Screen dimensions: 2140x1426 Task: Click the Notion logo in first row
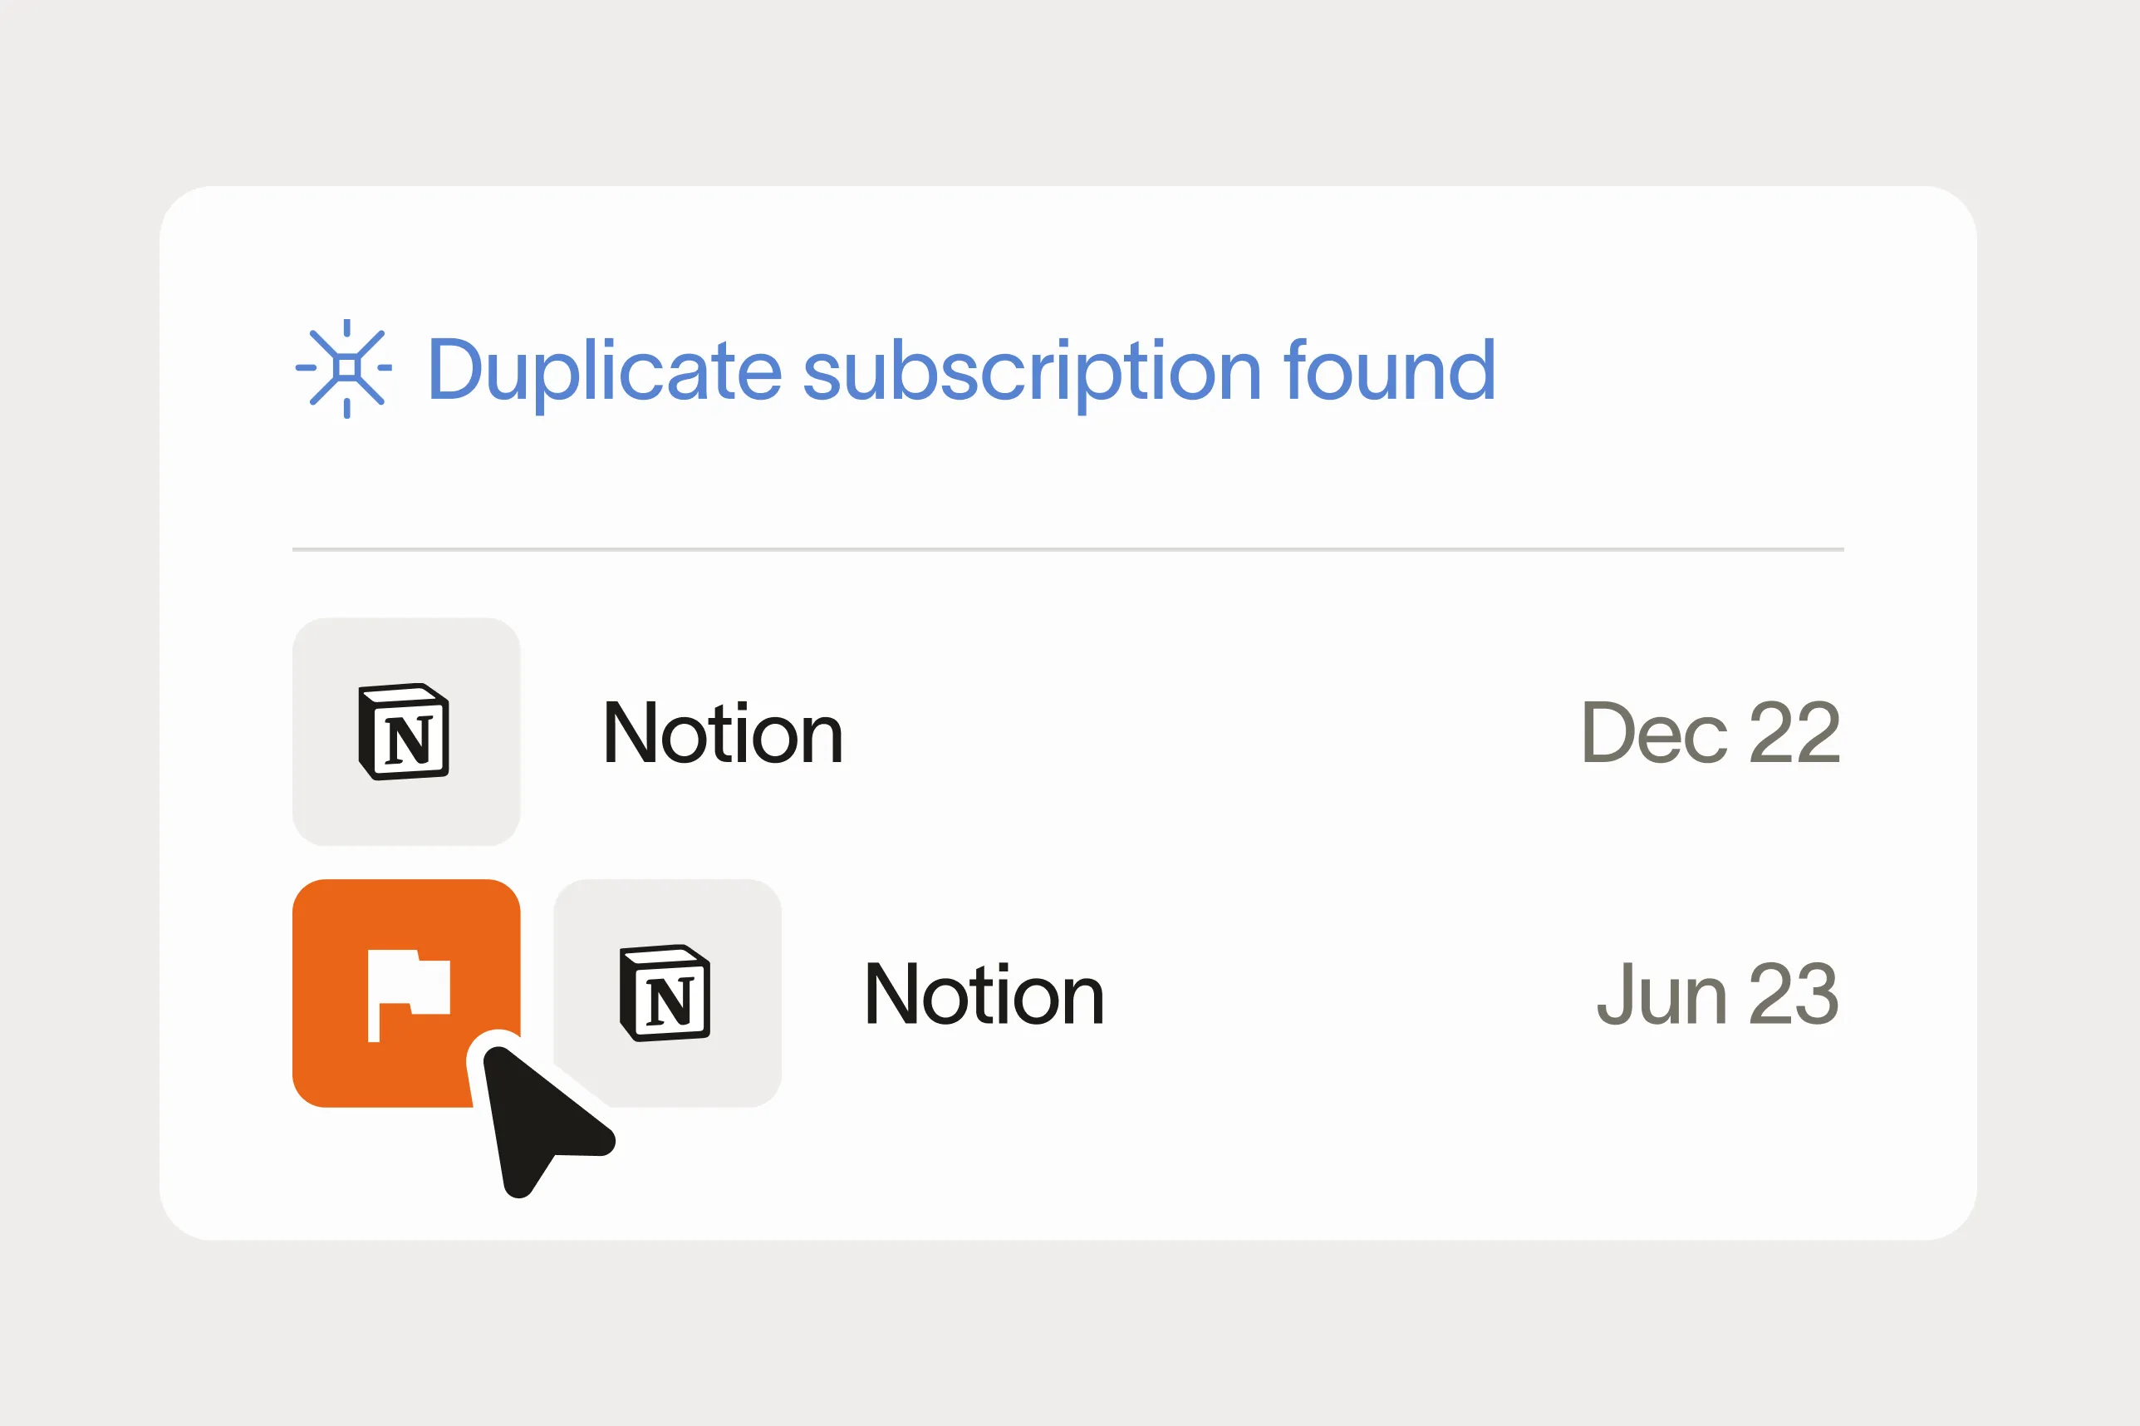(404, 731)
